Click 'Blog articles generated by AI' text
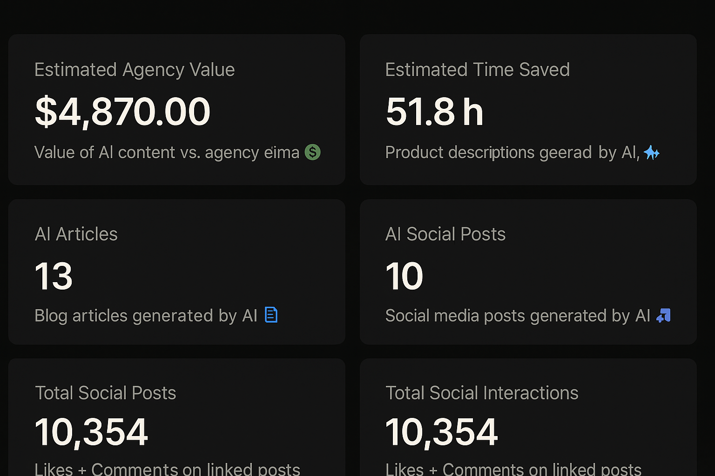Image resolution: width=715 pixels, height=476 pixels. [x=146, y=315]
